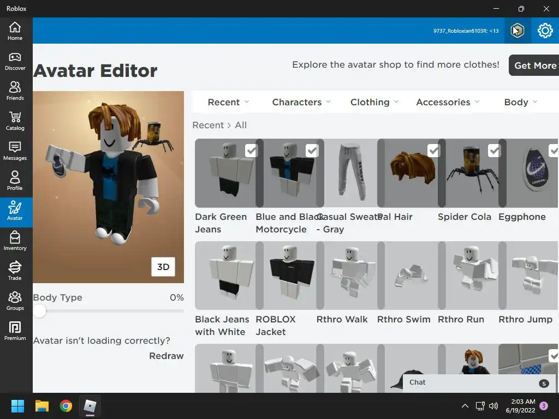Select the Rthro Walk animation thumbnail

pos(350,276)
